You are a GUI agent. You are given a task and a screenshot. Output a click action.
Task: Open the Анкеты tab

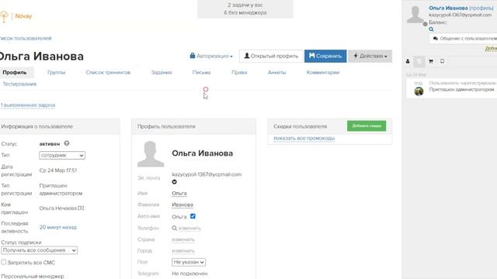click(x=276, y=72)
